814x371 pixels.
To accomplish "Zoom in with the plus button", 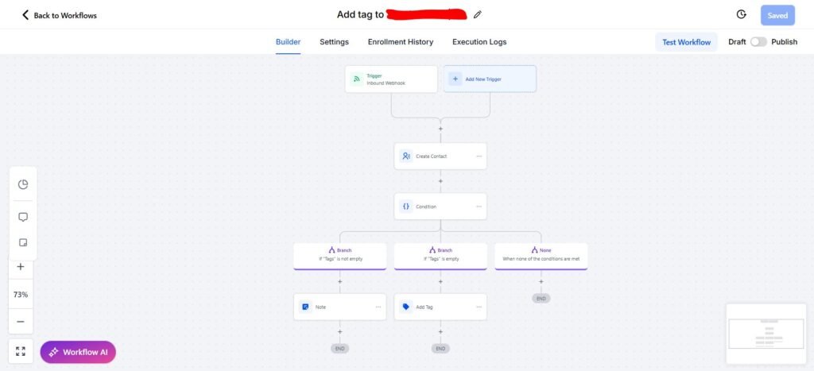I will pos(21,267).
